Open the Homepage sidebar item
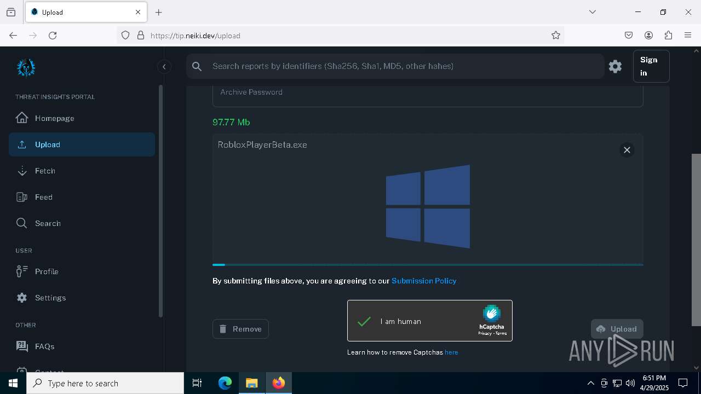 click(82, 118)
